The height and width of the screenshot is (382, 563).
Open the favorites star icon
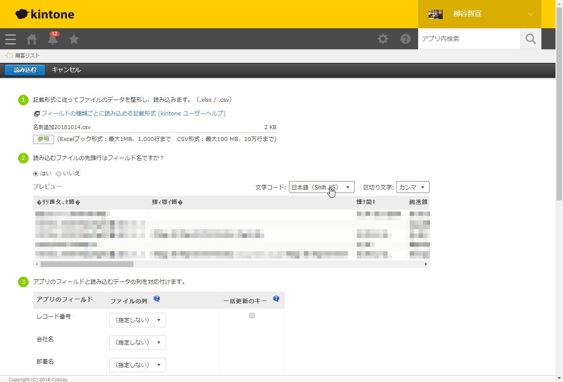click(74, 39)
